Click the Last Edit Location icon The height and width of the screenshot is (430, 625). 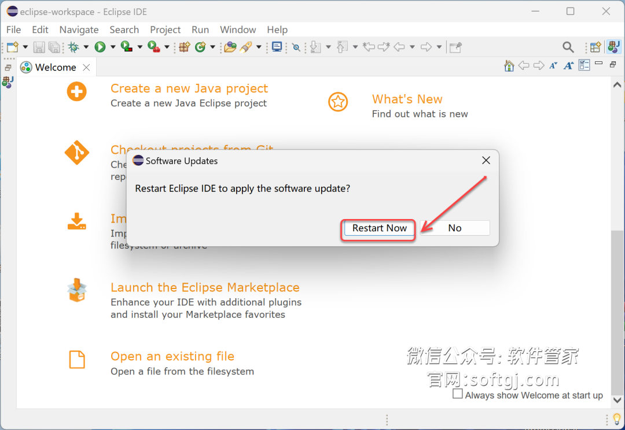[369, 47]
